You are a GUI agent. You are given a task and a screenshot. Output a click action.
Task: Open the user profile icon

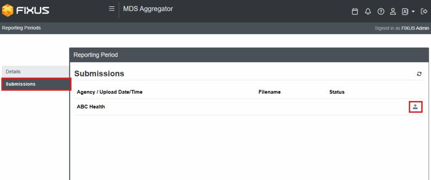tap(393, 11)
